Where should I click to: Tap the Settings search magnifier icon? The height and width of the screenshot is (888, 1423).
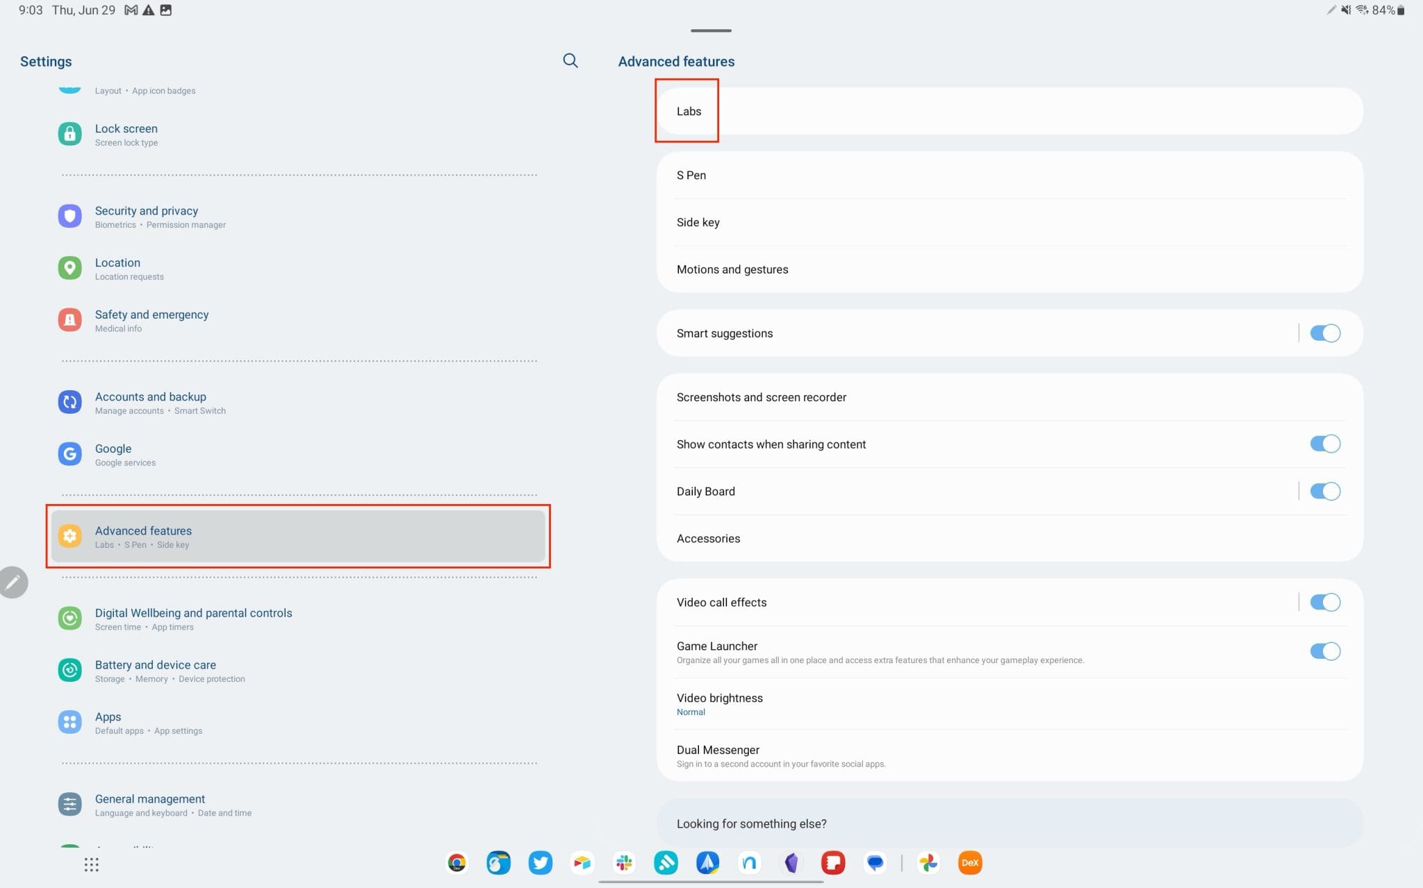570,60
